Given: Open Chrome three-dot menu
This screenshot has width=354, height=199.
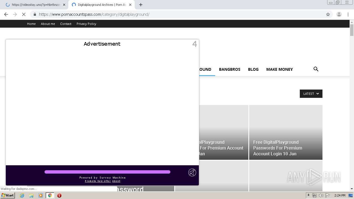Looking at the screenshot, I should pos(348,14).
